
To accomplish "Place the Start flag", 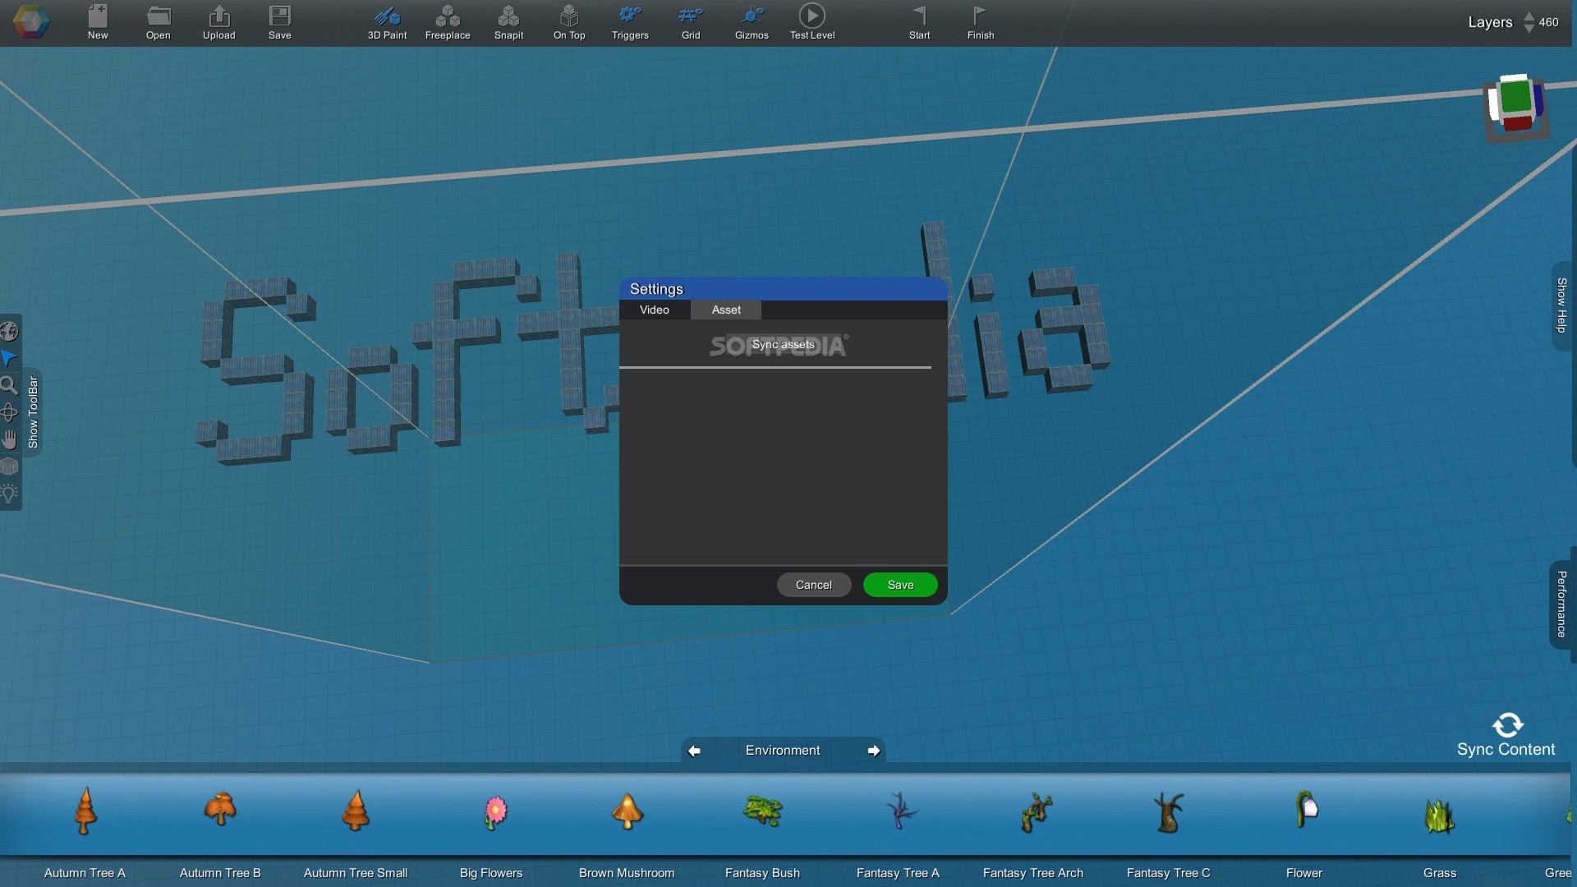I will (920, 22).
